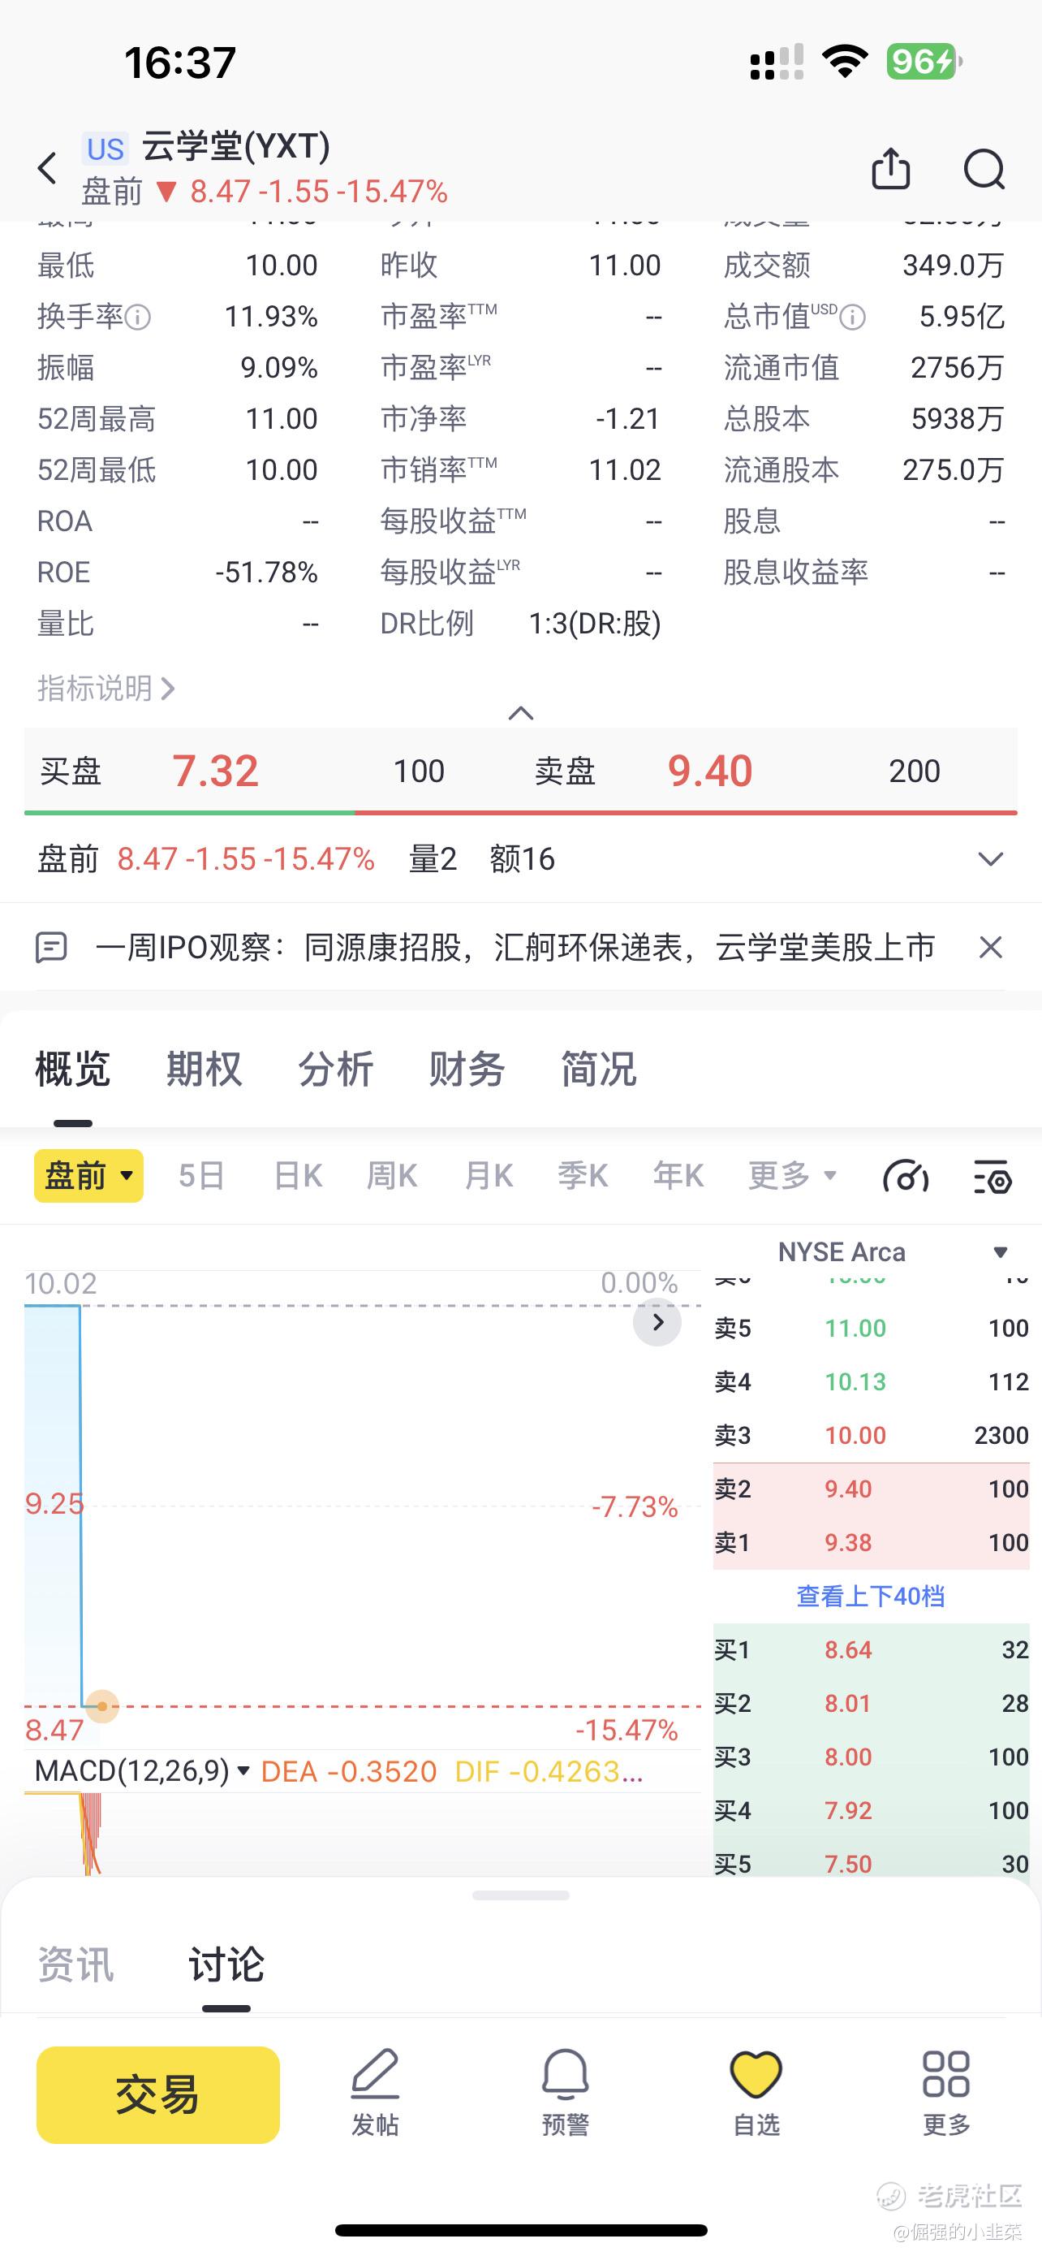This screenshot has height=2256, width=1042.
Task: Tap the 云学堂(YXT) stock title
Action: 236,146
